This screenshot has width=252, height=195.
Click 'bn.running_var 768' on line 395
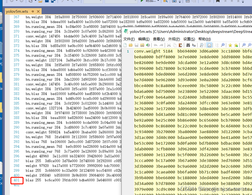click(x=43, y=151)
